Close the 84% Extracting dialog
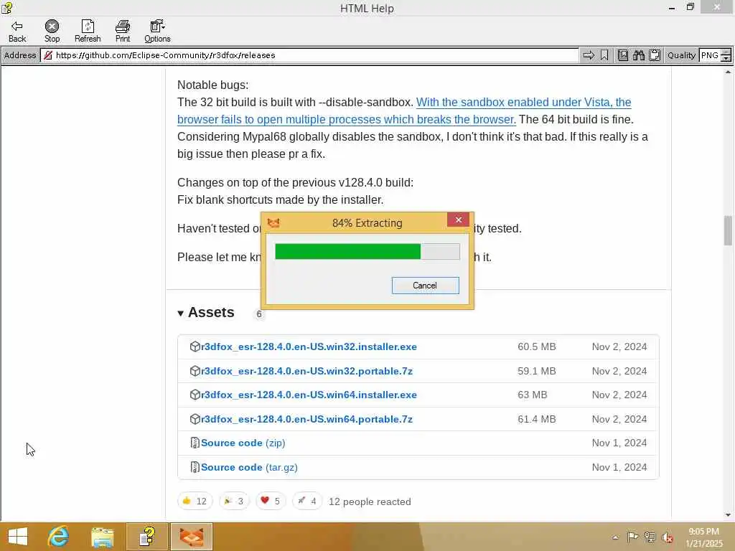Screen dimensions: 735x551 tap(459, 220)
